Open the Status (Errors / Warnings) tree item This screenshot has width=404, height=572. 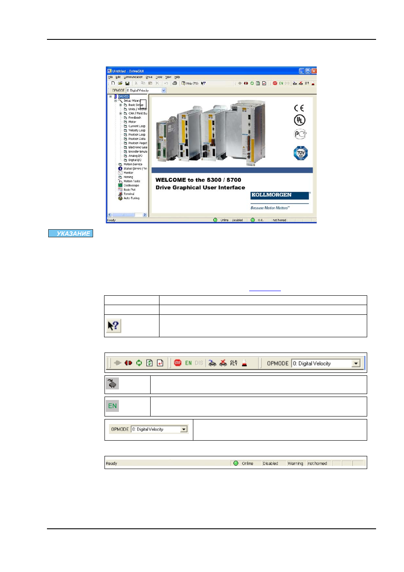135,169
